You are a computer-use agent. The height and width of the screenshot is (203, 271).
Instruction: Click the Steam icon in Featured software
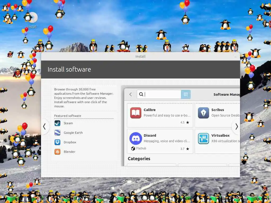click(57, 123)
